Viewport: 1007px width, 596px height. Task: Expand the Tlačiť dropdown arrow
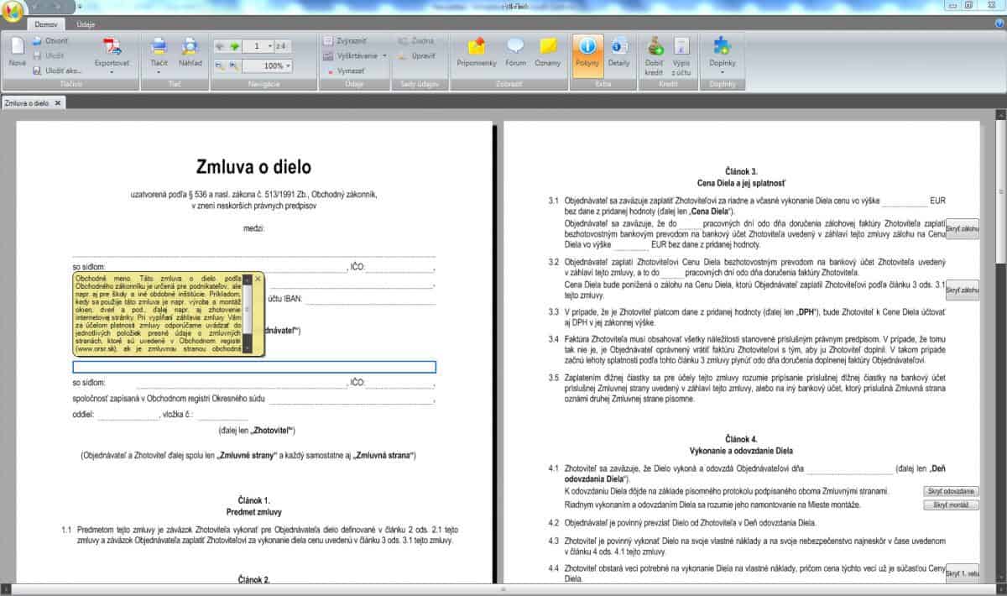(159, 73)
